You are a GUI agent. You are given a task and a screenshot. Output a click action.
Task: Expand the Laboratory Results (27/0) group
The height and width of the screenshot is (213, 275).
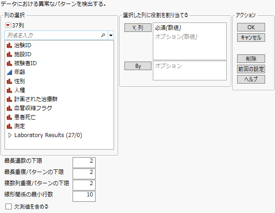(10, 135)
